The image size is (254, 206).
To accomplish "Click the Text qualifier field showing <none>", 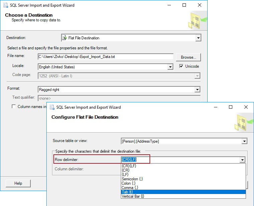I will (x=119, y=98).
